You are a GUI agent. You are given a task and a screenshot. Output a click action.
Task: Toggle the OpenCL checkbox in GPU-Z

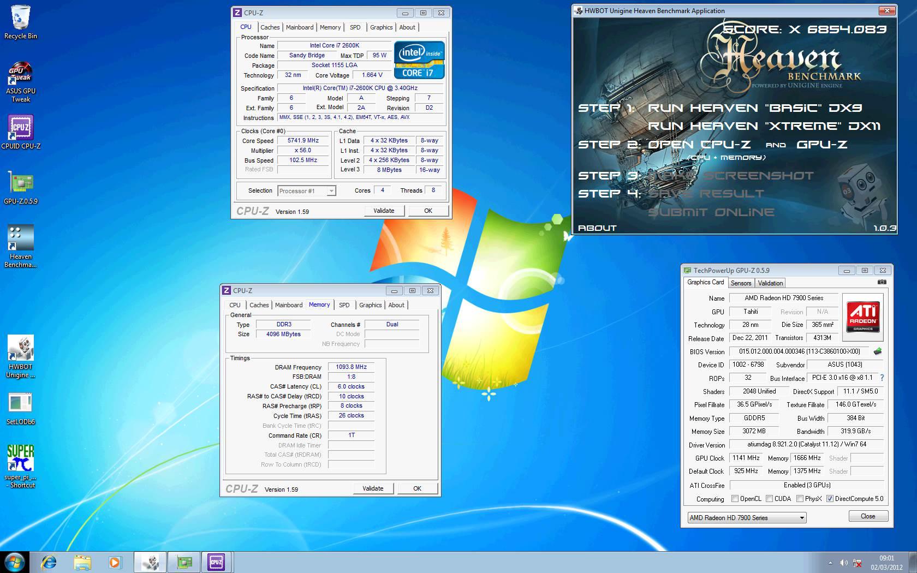pos(735,498)
